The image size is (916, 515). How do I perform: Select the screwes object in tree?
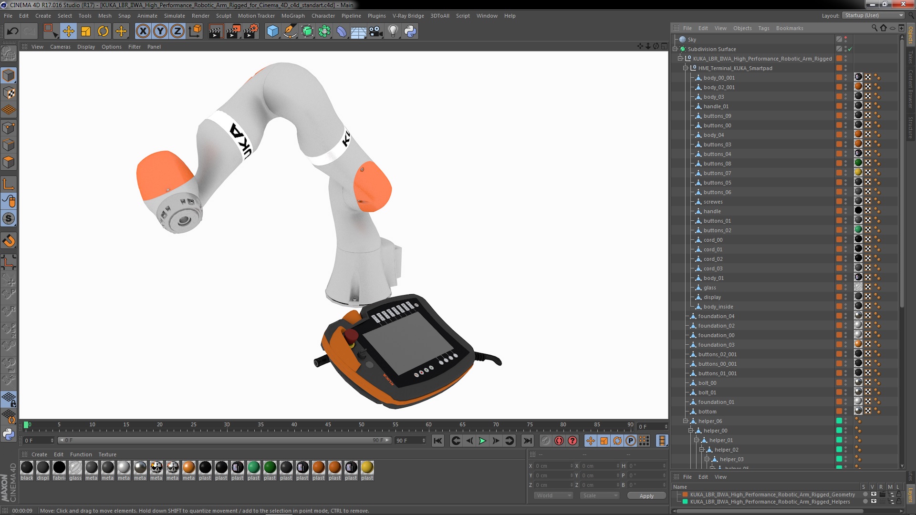713,202
